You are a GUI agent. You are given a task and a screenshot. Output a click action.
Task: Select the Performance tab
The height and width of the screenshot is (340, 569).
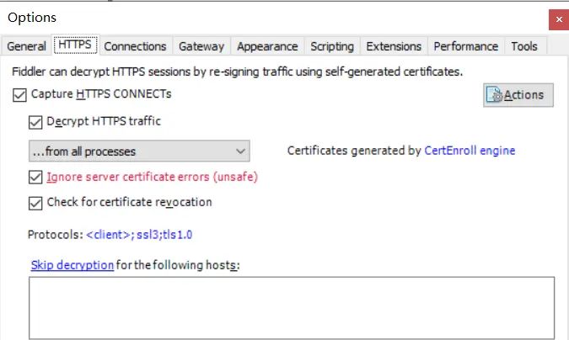pyautogui.click(x=465, y=46)
